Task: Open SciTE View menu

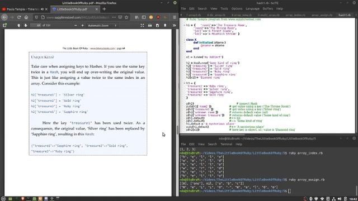Action: [x=214, y=9]
